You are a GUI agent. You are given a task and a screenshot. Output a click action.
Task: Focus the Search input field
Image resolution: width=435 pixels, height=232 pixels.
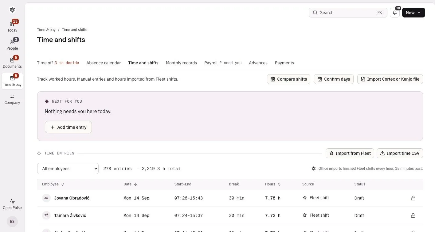pyautogui.click(x=348, y=13)
